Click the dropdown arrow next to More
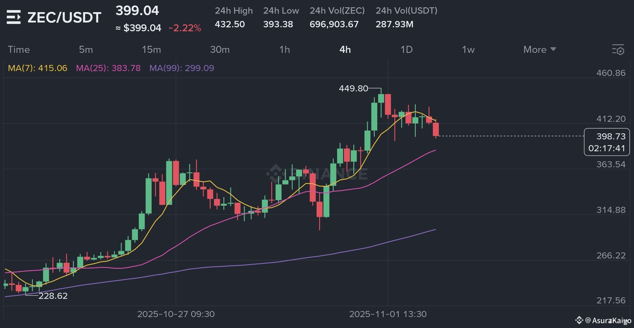Screen dimensions: 634x328 (553, 49)
